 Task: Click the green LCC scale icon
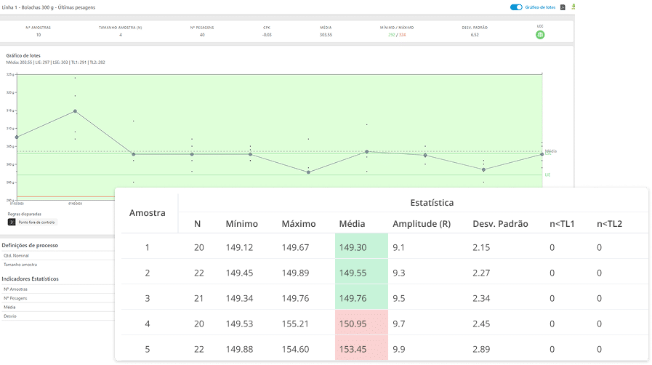click(540, 35)
